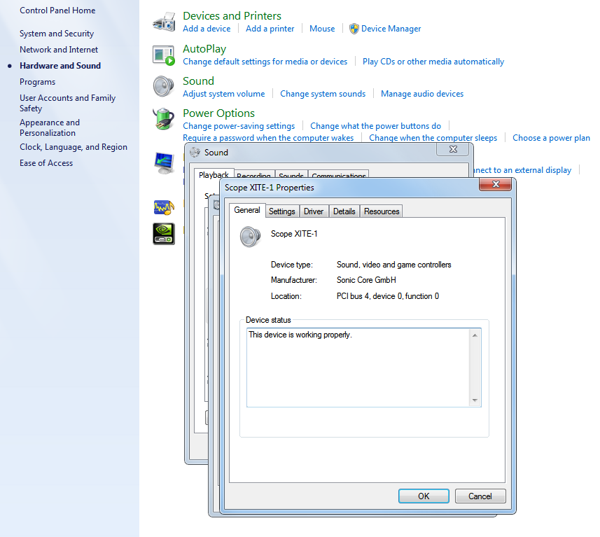Close the Sound dialog window
This screenshot has width=600, height=537.
(453, 149)
